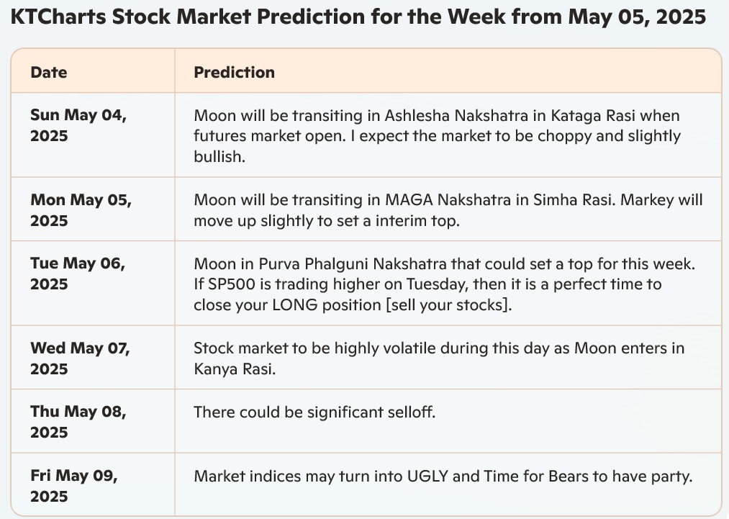Click the Bears to have party prediction
Screen dimensions: 729x519
[443, 477]
